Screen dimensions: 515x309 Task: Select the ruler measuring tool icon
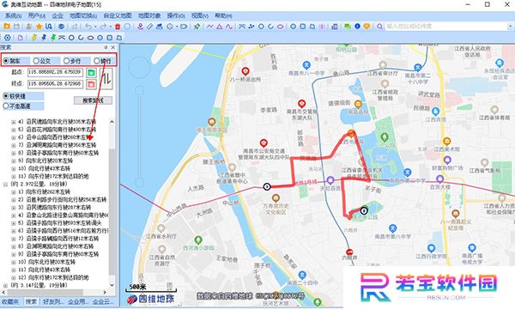pos(149,27)
